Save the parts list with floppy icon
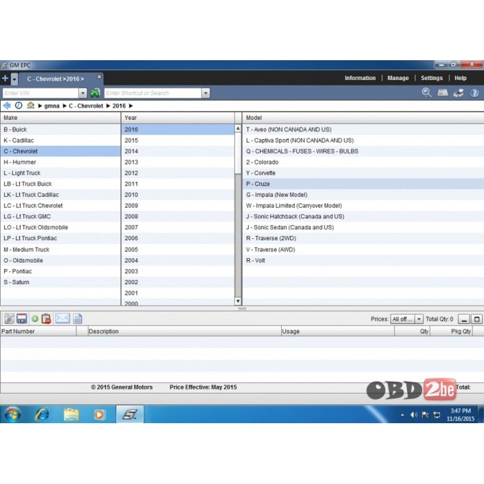This screenshot has height=484, width=484. point(22,318)
